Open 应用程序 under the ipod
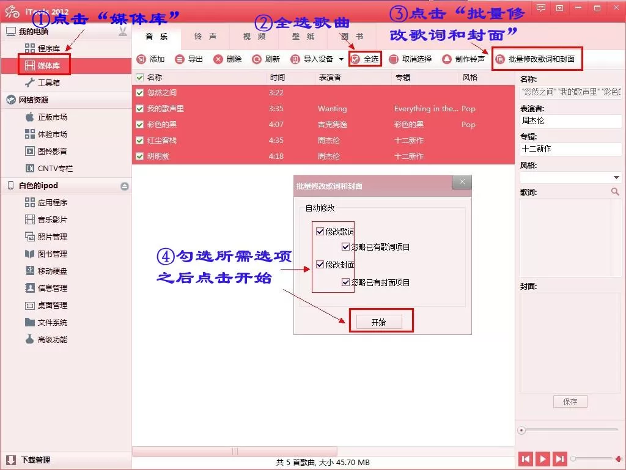This screenshot has height=470, width=626. pos(46,203)
